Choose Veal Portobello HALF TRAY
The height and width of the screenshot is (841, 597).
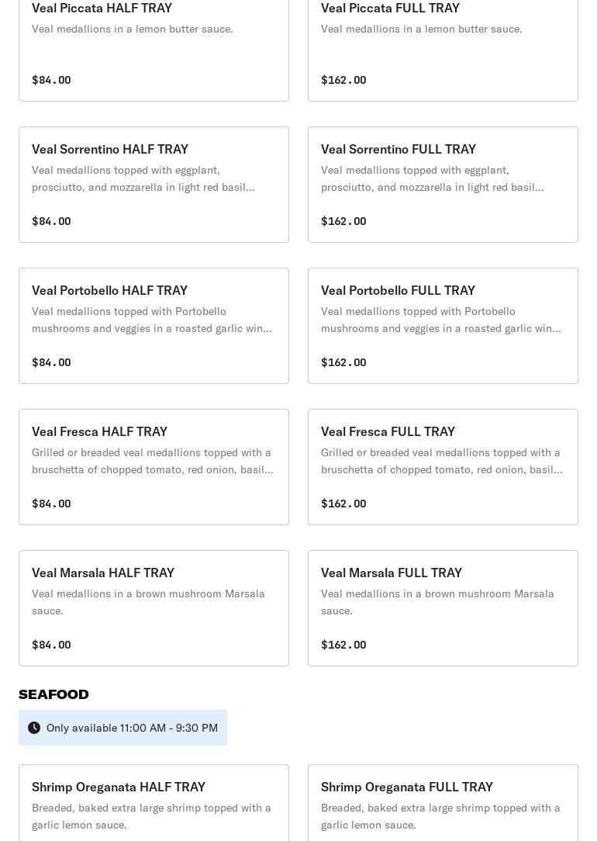pos(154,326)
